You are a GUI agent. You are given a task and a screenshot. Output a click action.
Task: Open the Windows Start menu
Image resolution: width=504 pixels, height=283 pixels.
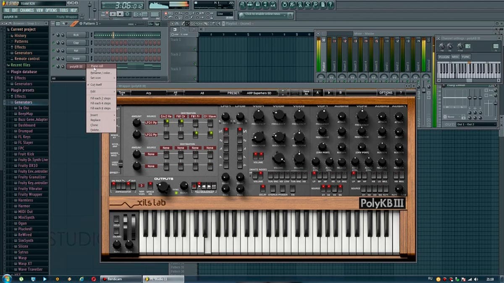(7, 278)
